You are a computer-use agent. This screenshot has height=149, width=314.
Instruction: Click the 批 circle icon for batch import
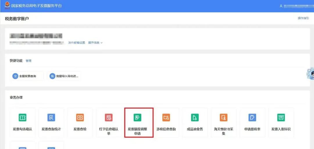(52, 76)
